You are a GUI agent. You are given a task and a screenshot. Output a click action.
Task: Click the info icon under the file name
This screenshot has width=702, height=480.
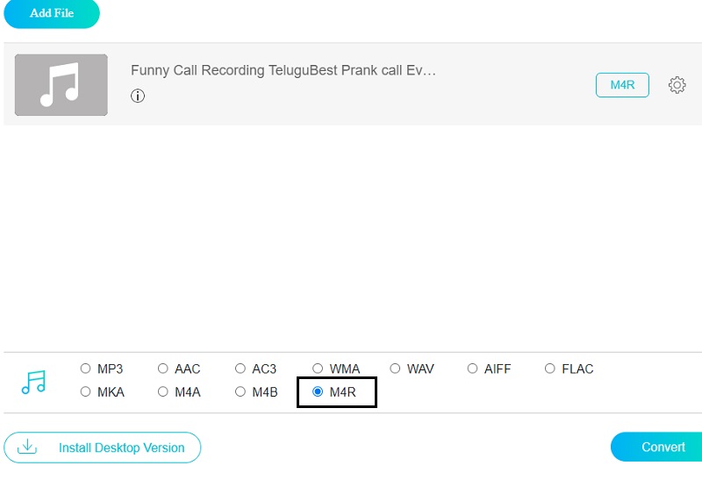(x=138, y=96)
